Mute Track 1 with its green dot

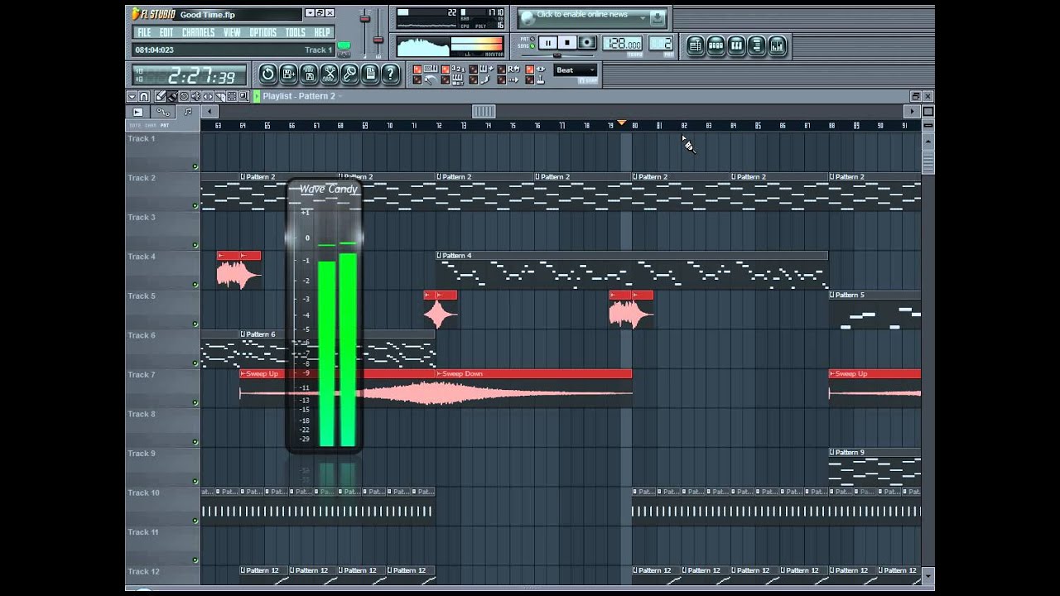[195, 166]
